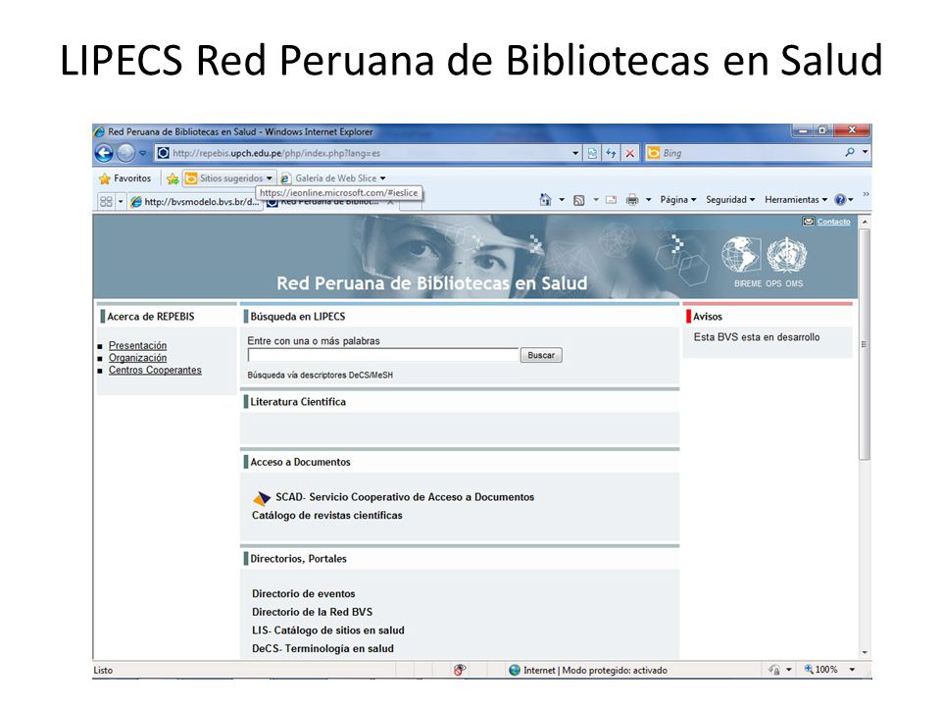Open the Galería de Web Slice item
The height and width of the screenshot is (706, 941).
pyautogui.click(x=333, y=178)
